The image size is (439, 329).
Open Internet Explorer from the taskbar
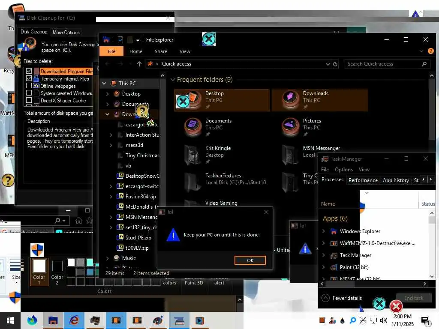coord(74,320)
